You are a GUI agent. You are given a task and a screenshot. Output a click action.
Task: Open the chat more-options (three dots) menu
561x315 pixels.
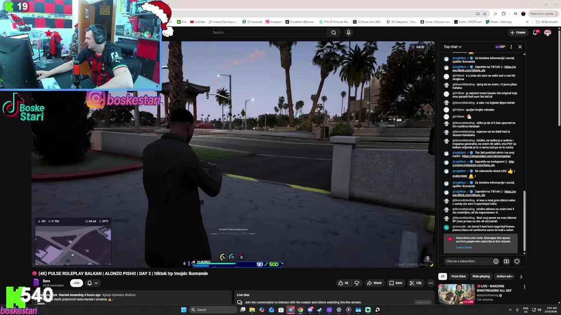[511, 47]
